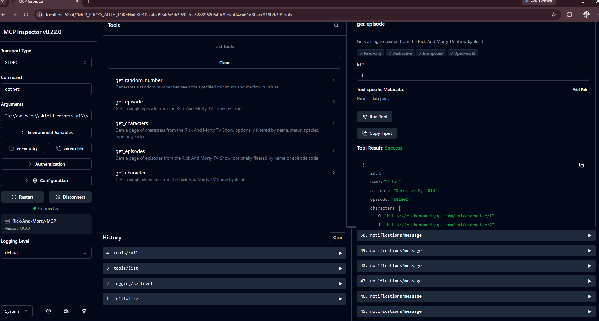Open the debugging bug icon in sidebar
The height and width of the screenshot is (321, 599).
(66, 311)
